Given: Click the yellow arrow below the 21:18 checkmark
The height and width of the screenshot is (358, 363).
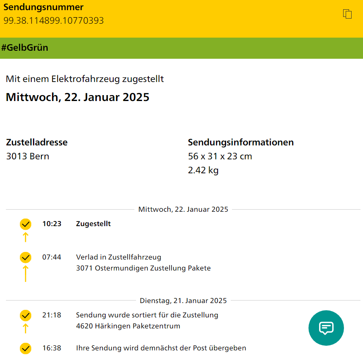Looking at the screenshot, I should 26,328.
